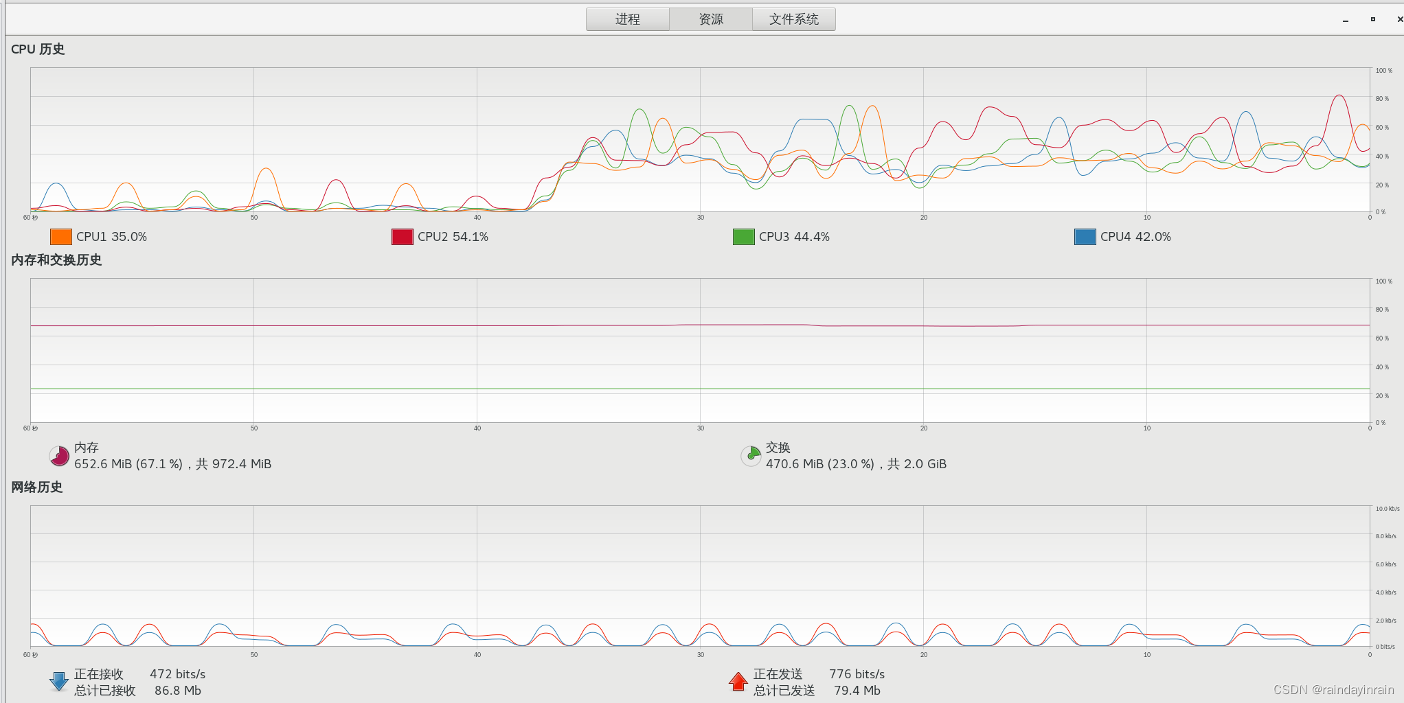Click the CPU4 42.0% label
The width and height of the screenshot is (1404, 703).
[x=1135, y=237]
